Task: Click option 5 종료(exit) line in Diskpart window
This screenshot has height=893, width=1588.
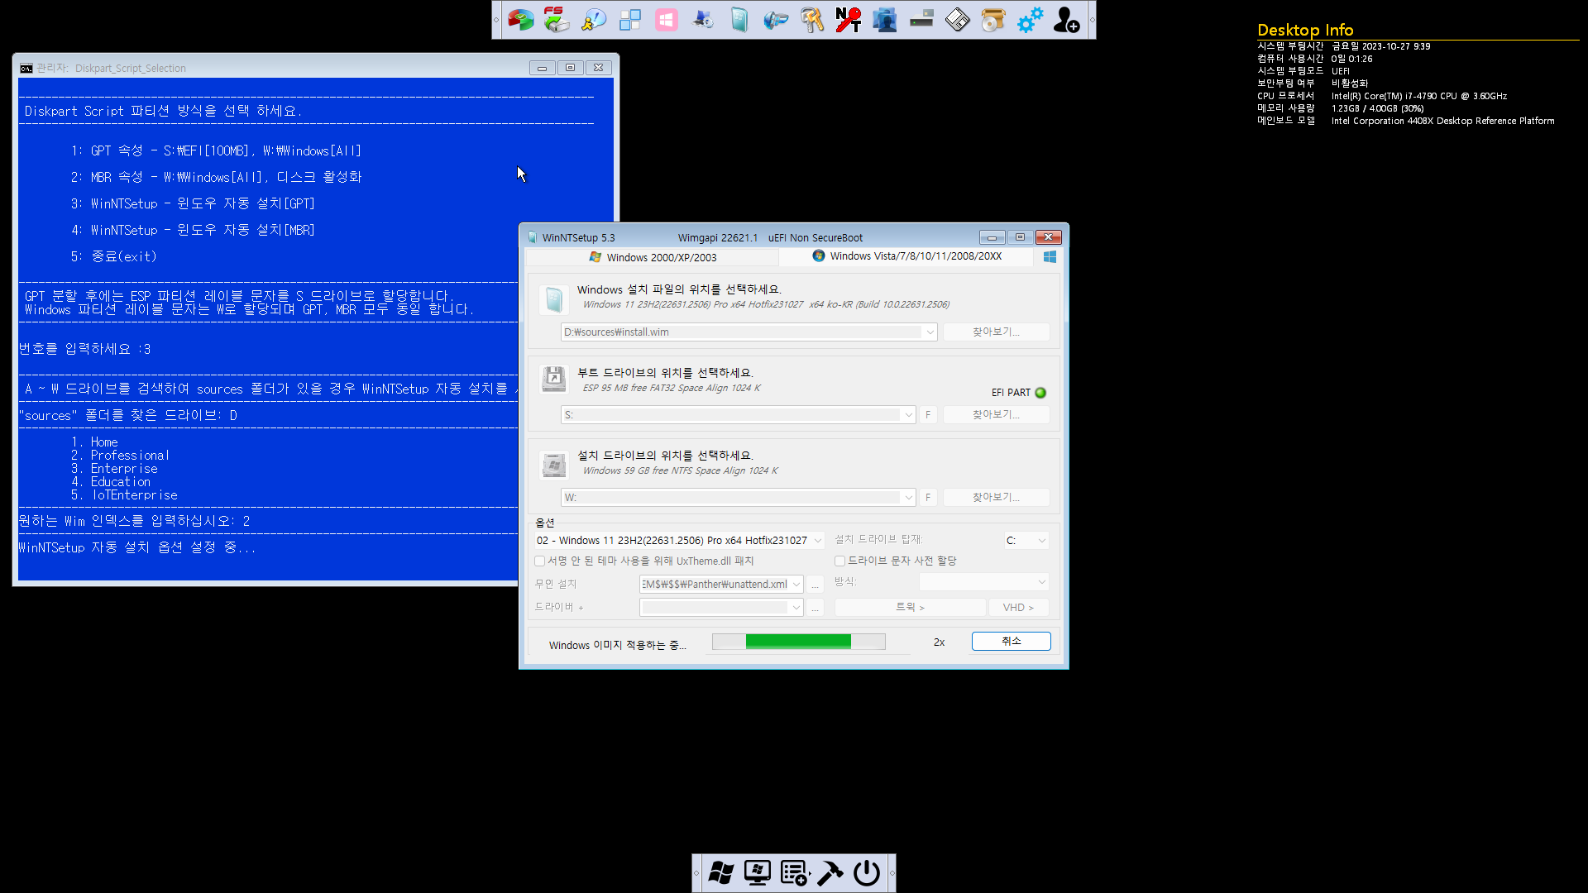Action: [x=114, y=257]
